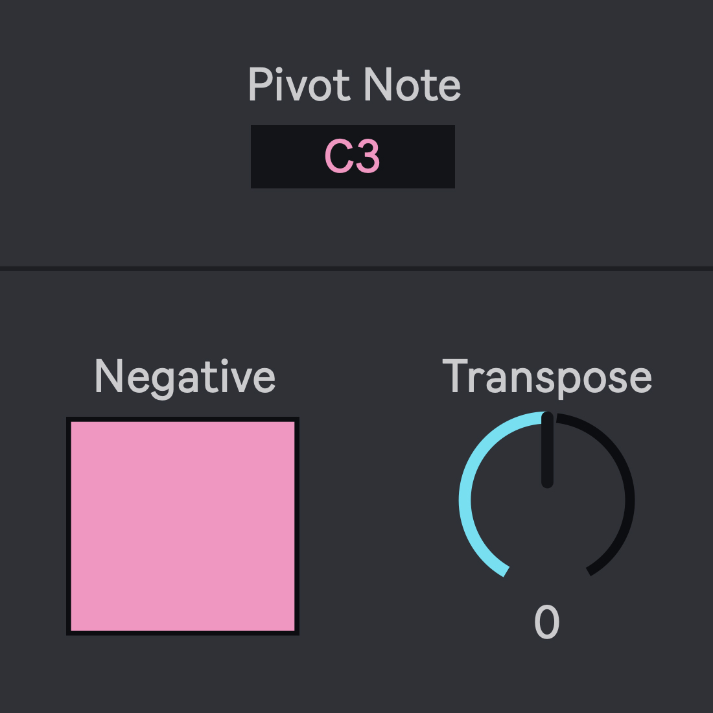
Task: Click the center of the Transpose dial
Action: coord(546,500)
